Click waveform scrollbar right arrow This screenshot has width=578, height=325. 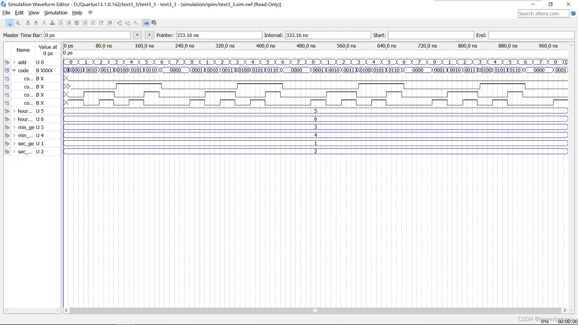(x=565, y=310)
